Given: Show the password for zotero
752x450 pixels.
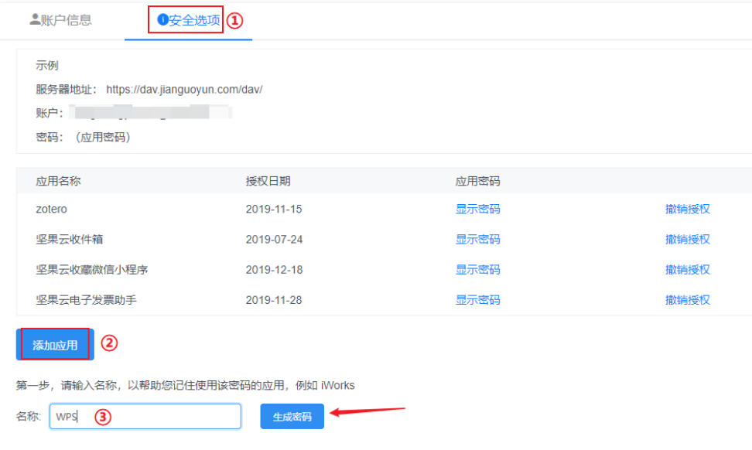Looking at the screenshot, I should [477, 209].
